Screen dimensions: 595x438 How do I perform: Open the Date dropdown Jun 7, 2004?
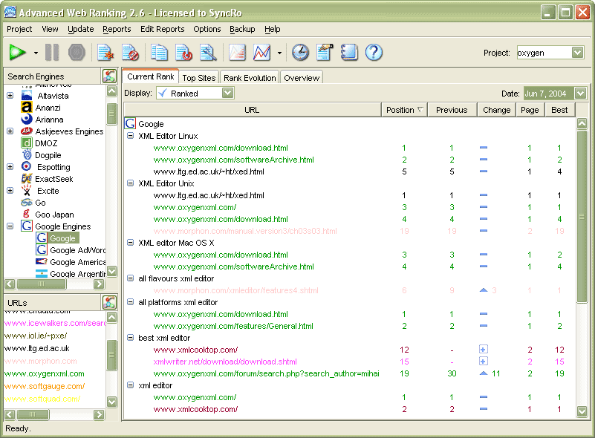point(580,94)
